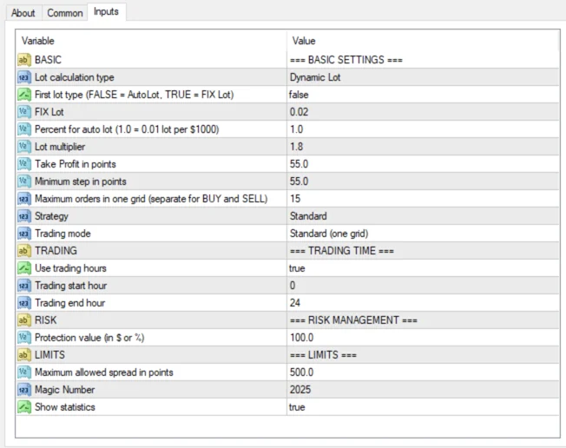Select the Magic Number variable name

click(x=64, y=390)
